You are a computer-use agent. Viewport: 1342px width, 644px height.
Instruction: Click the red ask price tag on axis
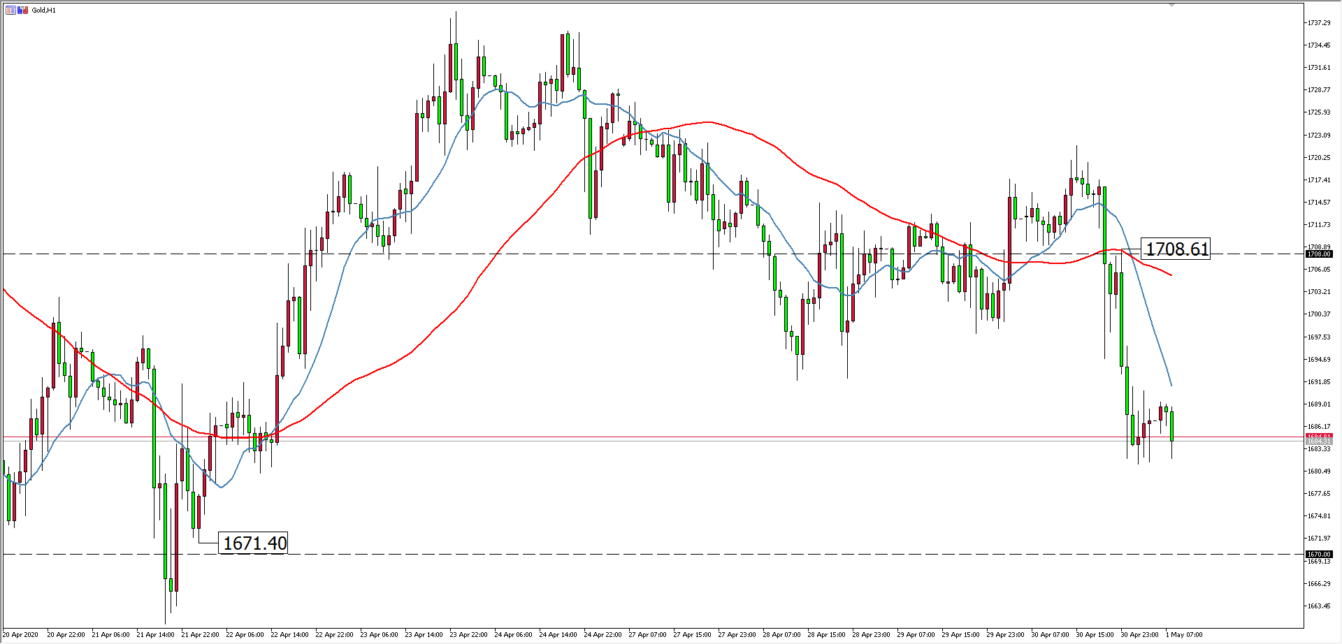click(x=1319, y=437)
